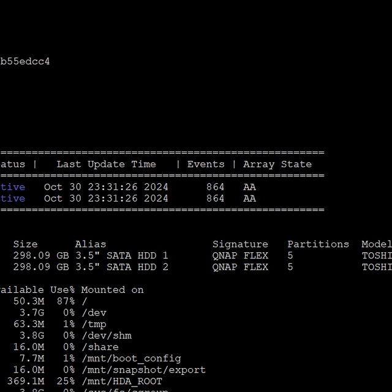Click the b55edcc4 hash text
The width and height of the screenshot is (392, 392).
(25, 61)
